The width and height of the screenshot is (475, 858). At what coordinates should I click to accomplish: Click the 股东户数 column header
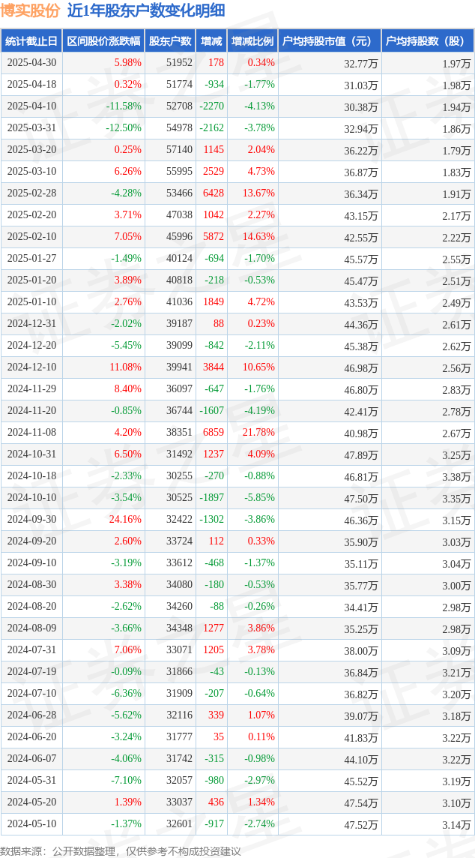170,41
